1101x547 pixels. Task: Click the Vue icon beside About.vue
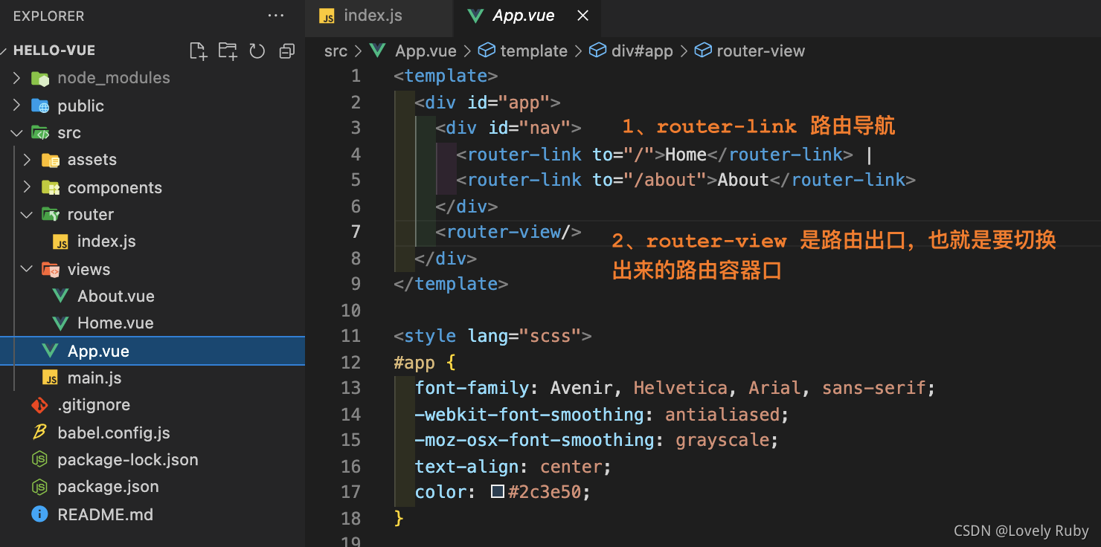(x=61, y=296)
